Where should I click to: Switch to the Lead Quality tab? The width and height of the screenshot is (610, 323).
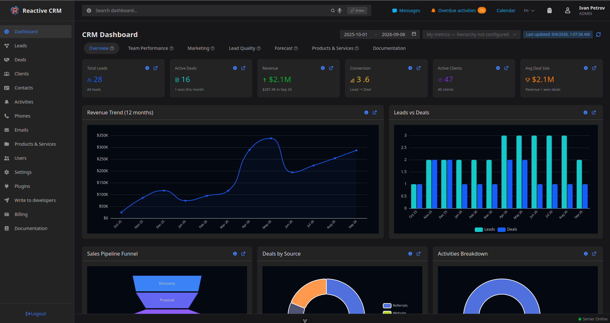pyautogui.click(x=244, y=48)
